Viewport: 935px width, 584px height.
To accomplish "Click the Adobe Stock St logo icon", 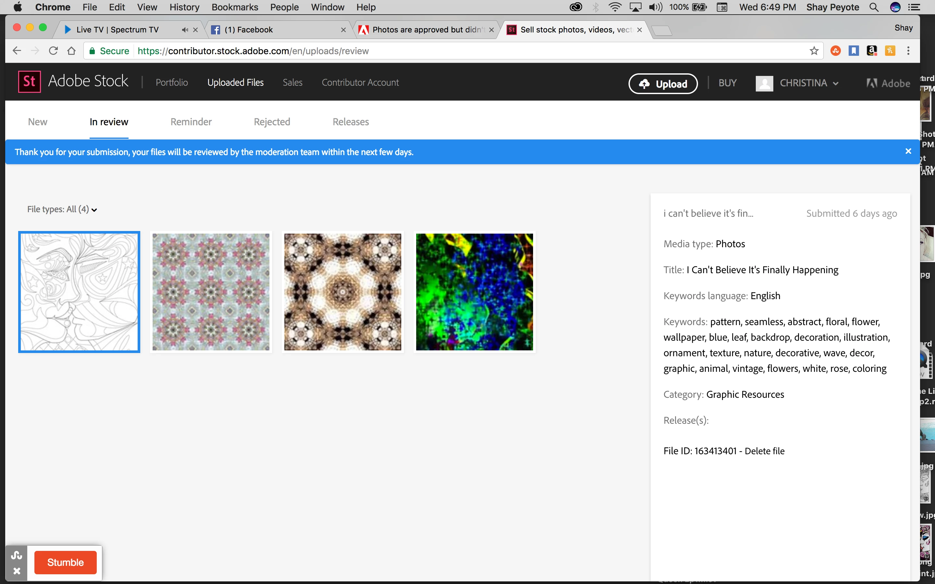I will tap(29, 81).
